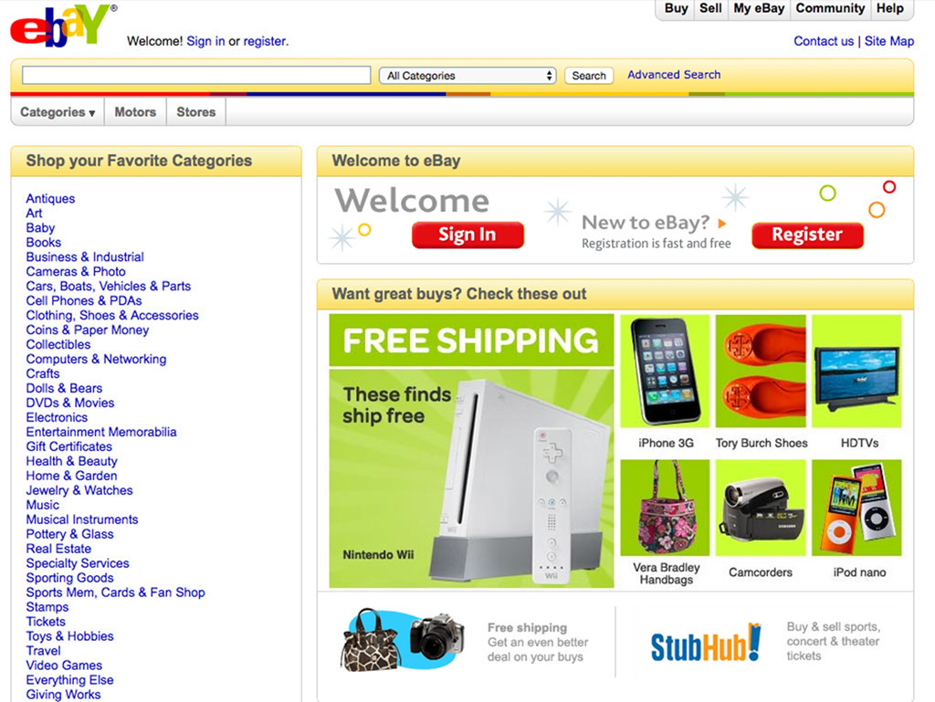935x702 pixels.
Task: Select the Tory Burch Shoes picture
Action: [761, 371]
